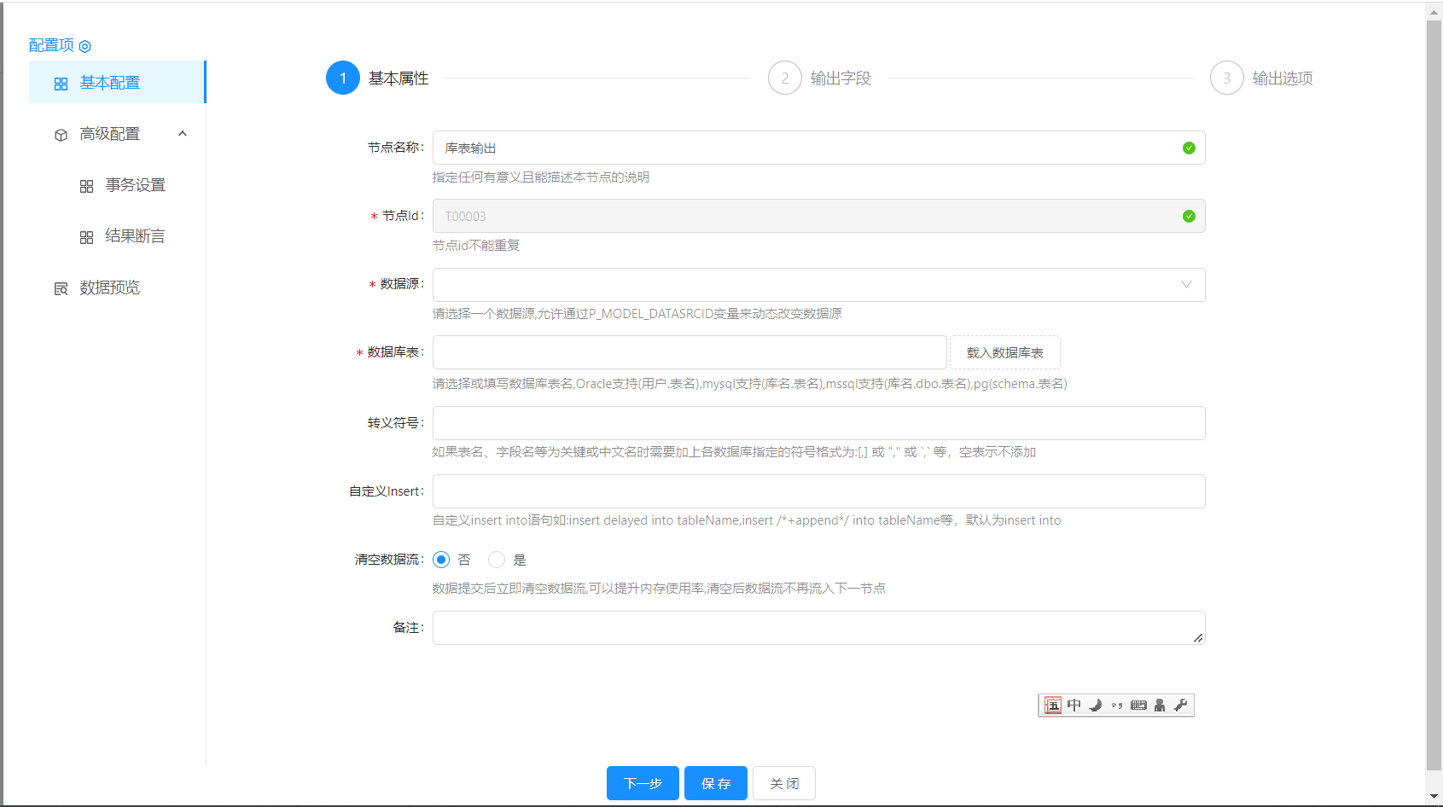Viewport: 1443px width, 807px height.
Task: Click into the 转义符号 input field
Action: [818, 423]
